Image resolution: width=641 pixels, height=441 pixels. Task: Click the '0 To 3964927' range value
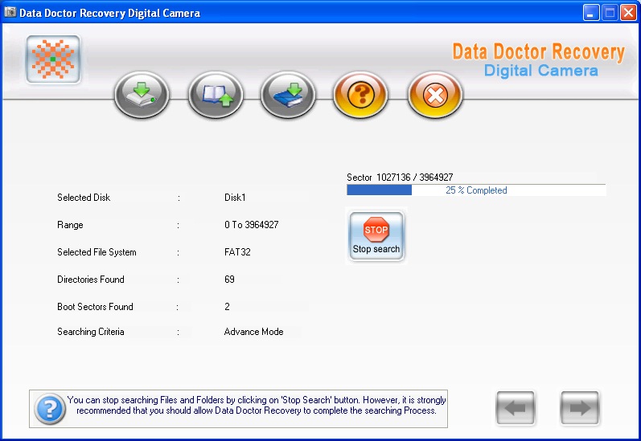point(252,225)
